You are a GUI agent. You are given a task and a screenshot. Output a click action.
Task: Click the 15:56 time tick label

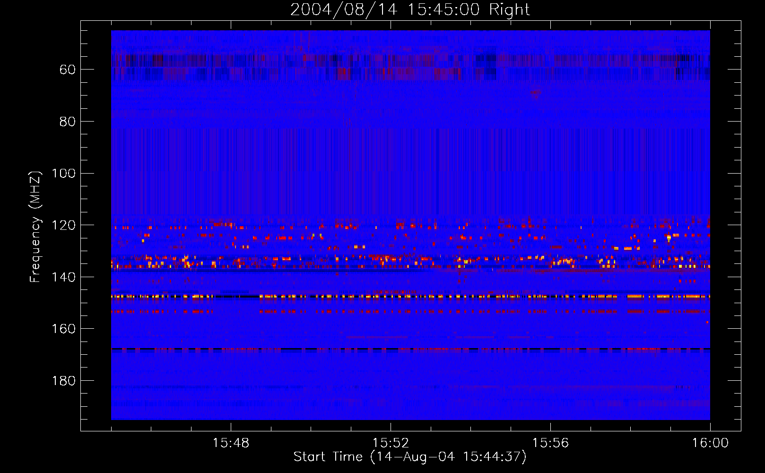[550, 443]
